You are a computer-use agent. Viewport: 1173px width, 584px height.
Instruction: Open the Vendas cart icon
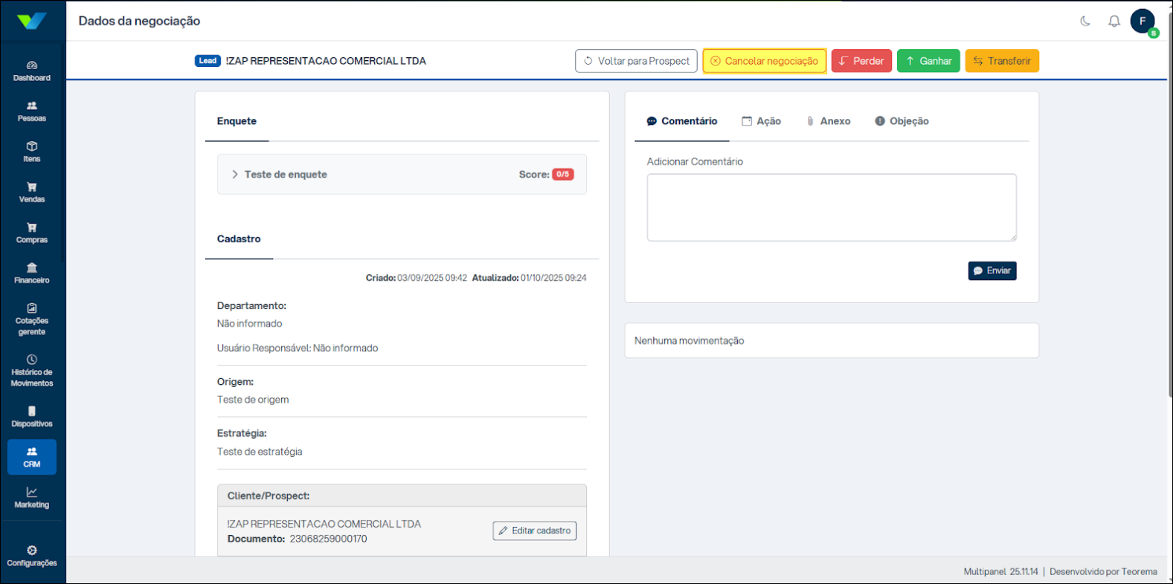[32, 187]
